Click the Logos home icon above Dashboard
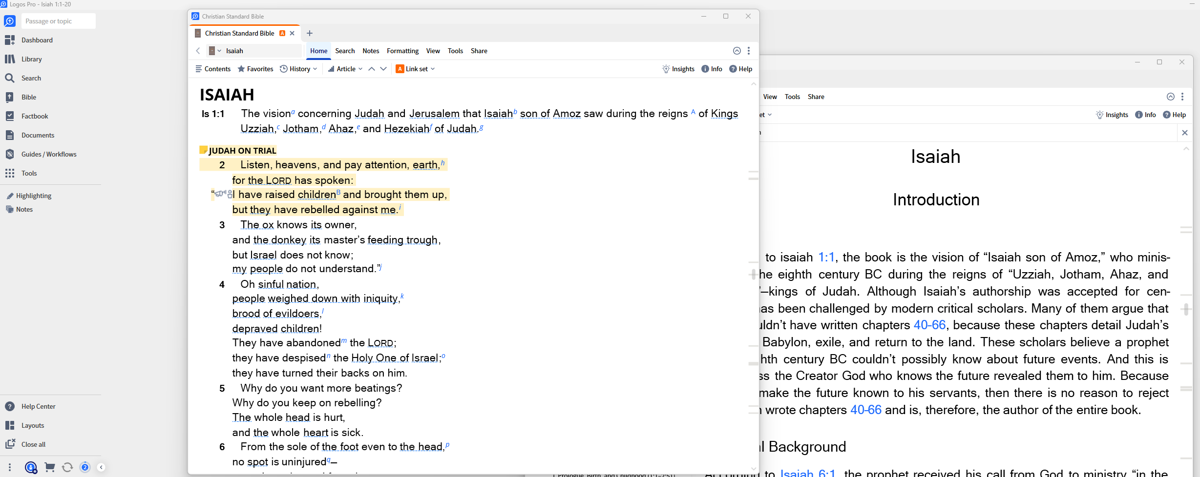The height and width of the screenshot is (477, 1200). point(10,21)
